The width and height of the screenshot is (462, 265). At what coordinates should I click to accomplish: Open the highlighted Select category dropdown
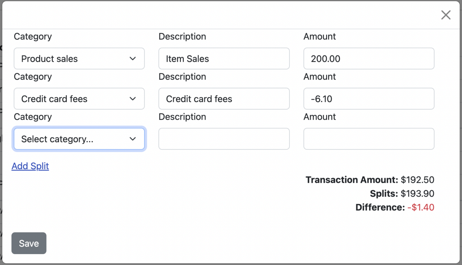tap(79, 139)
